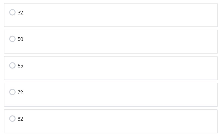Image resolution: width=218 pixels, height=137 pixels.
Task: Pick the first option's empty circle
Action: (x=12, y=12)
